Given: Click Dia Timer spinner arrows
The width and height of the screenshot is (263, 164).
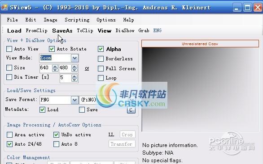Looking at the screenshot, I should (x=75, y=78).
